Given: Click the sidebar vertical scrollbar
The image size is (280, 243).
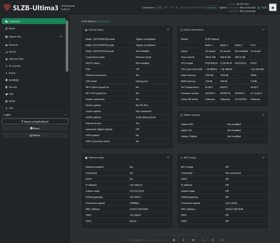Looking at the screenshot, I should [x=67, y=46].
